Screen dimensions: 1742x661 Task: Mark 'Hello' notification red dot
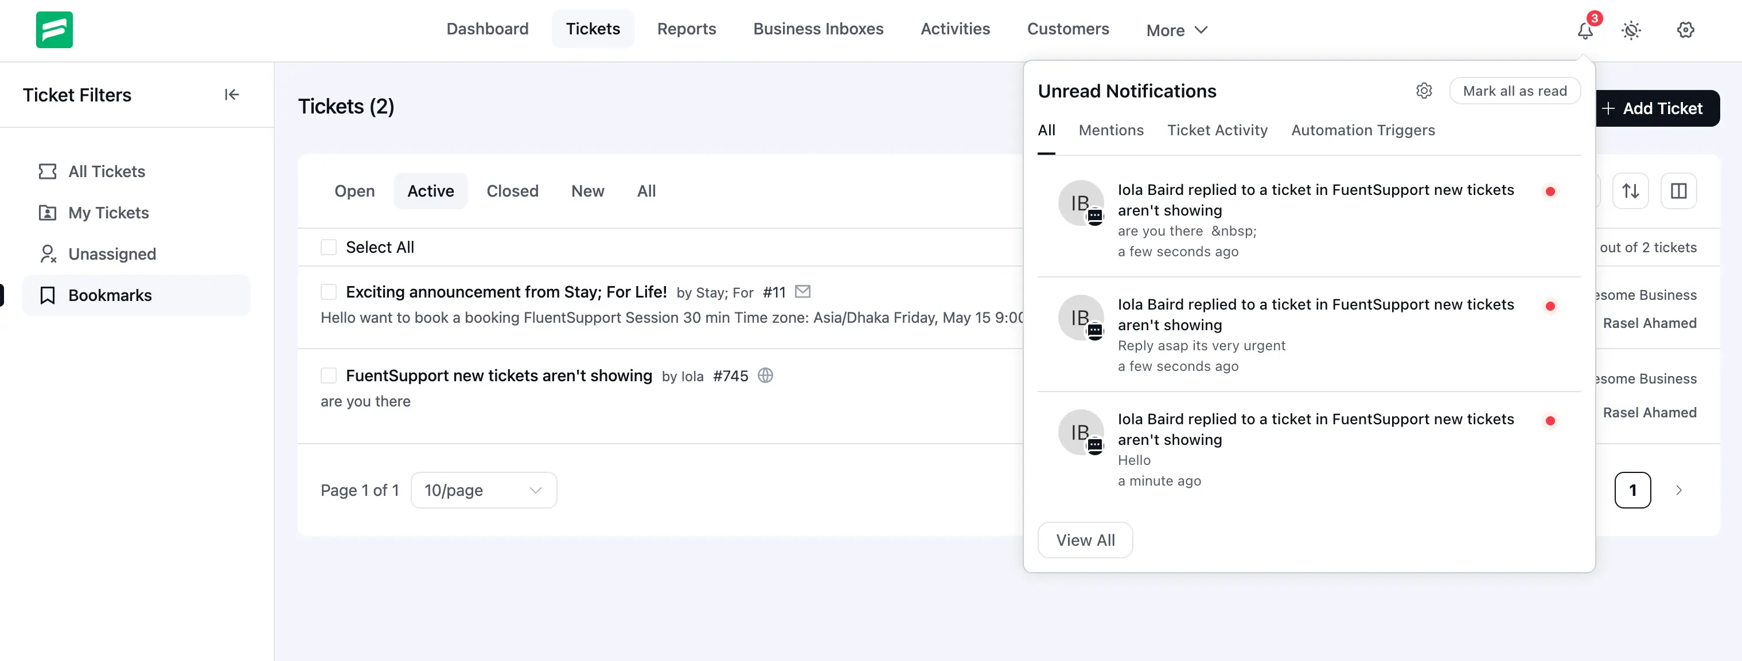(1550, 420)
